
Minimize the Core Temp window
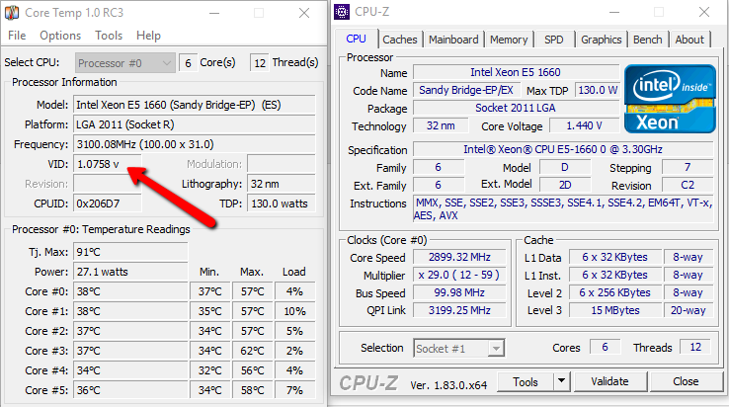214,13
